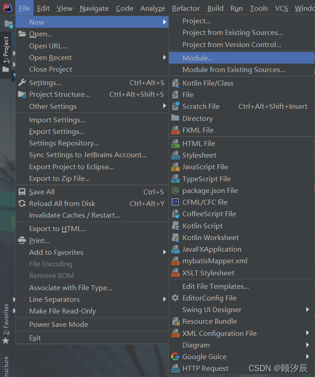Expand the Google Guice submenu arrow
The height and width of the screenshot is (377, 315).
pos(307,356)
